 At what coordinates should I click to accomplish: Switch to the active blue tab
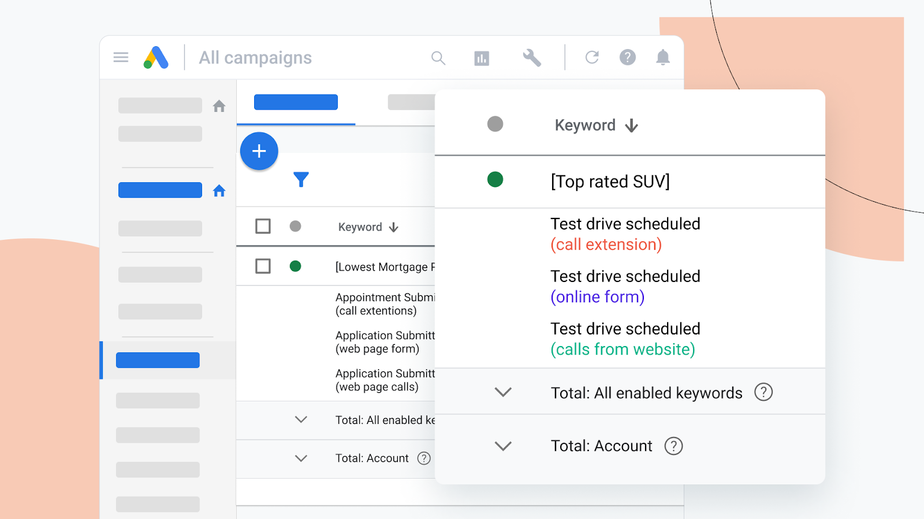tap(296, 101)
